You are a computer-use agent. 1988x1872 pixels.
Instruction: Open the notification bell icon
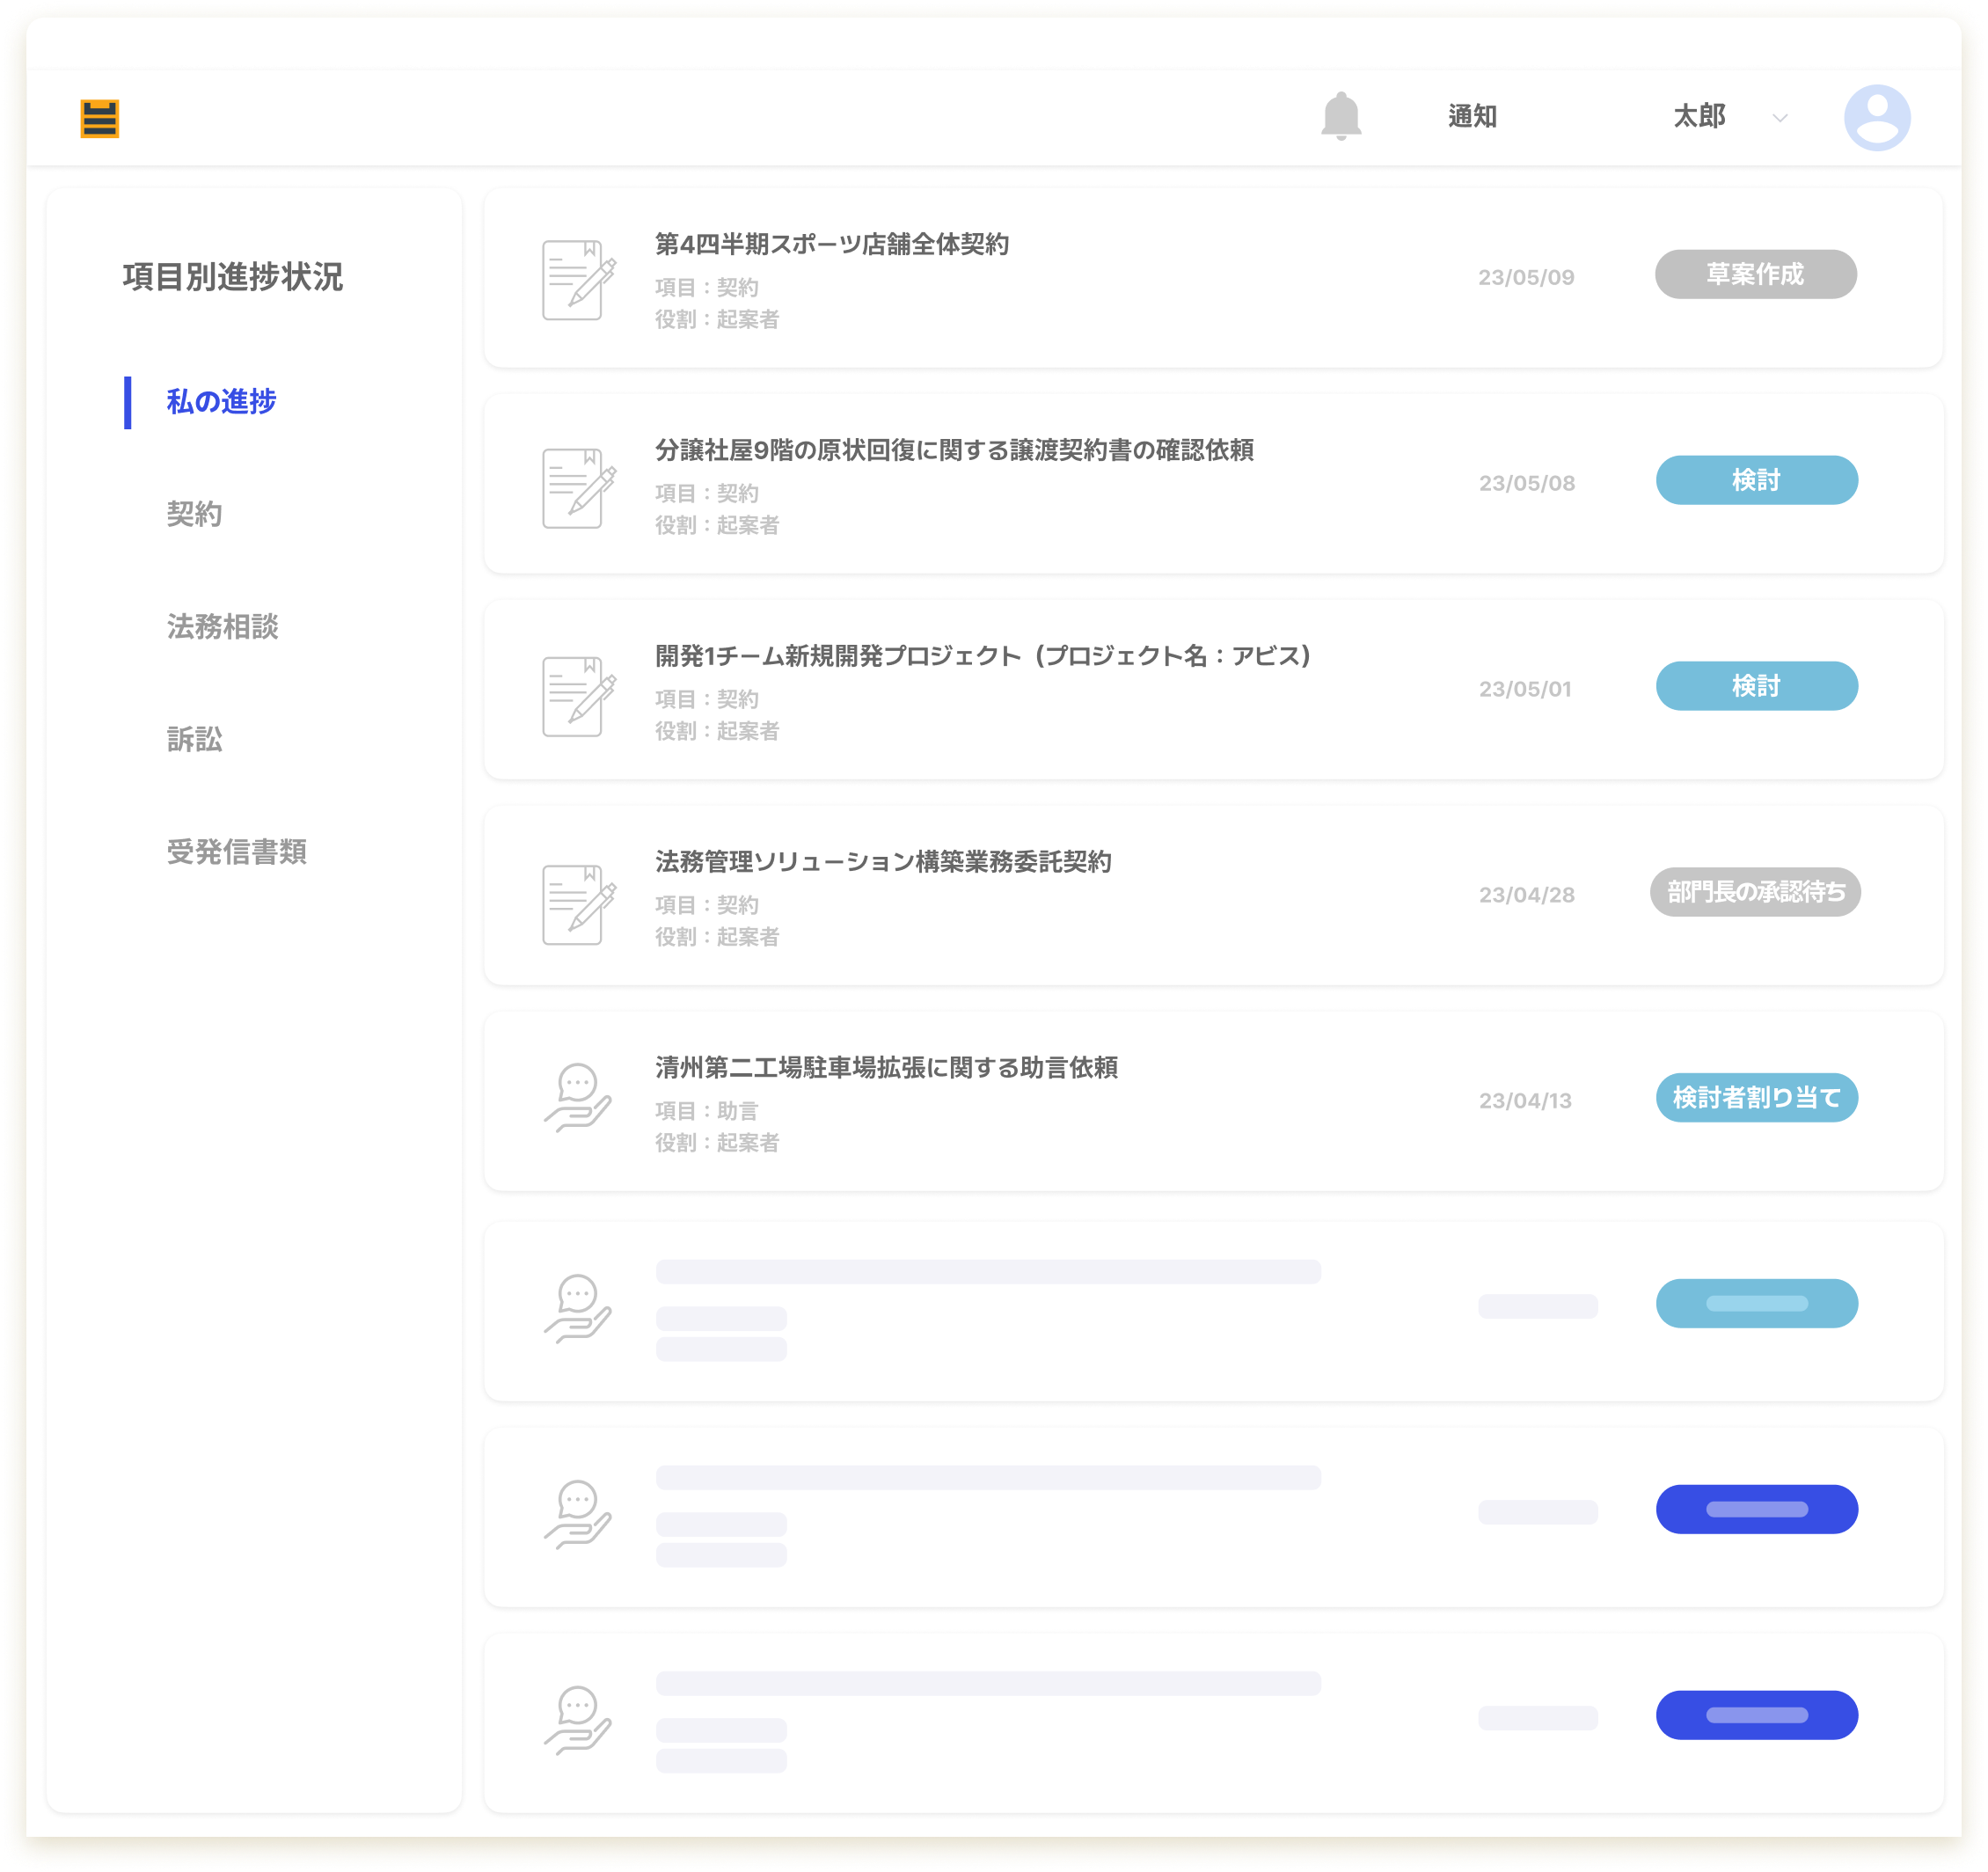tap(1342, 117)
